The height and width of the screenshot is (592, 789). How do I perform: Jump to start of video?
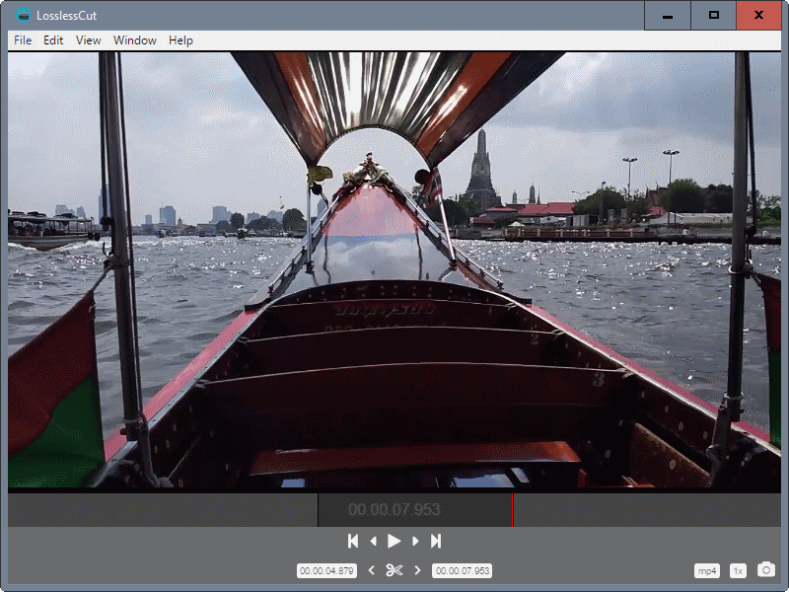coord(353,541)
